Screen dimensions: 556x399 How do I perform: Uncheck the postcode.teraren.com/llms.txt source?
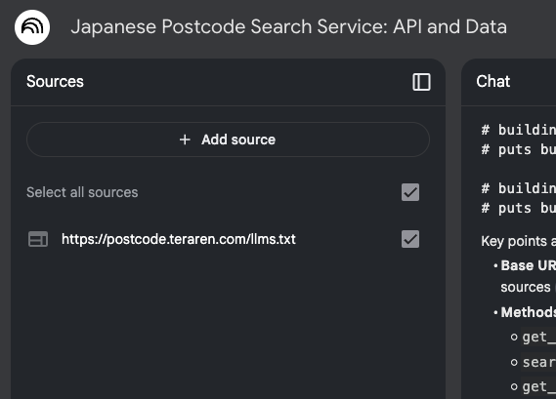point(410,239)
